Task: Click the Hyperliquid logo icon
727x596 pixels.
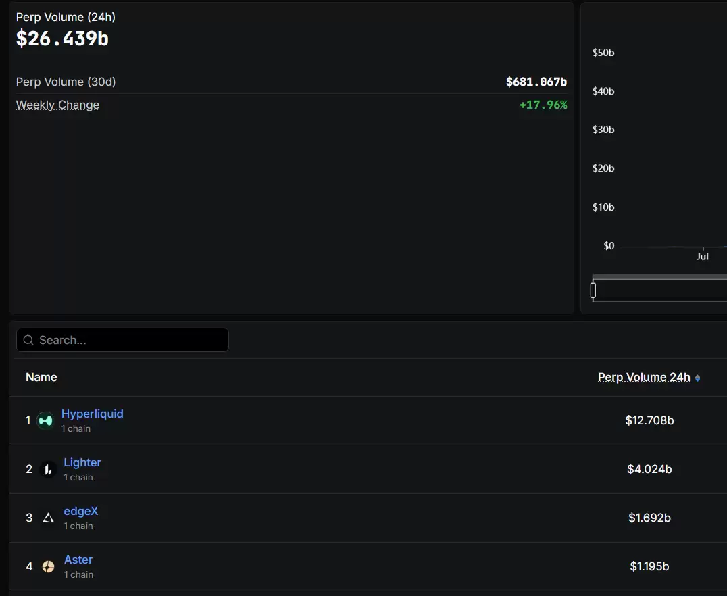Action: (45, 420)
